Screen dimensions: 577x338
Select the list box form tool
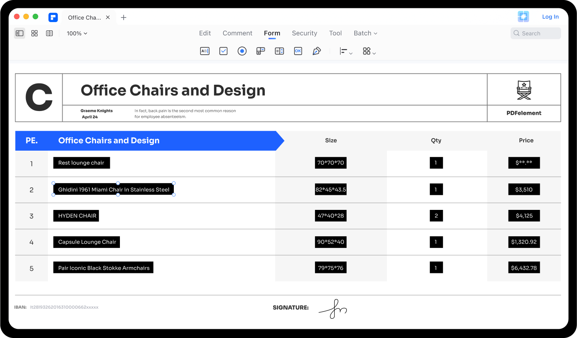pos(280,51)
